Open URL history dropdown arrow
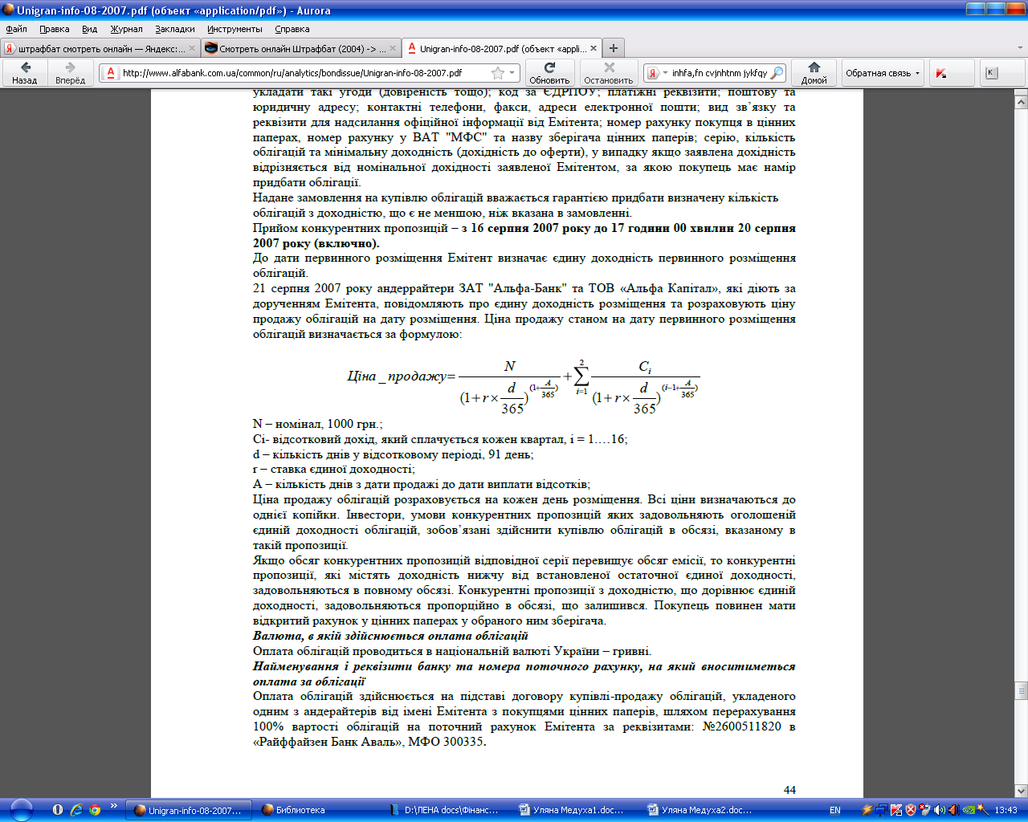This screenshot has height=822, width=1028. tap(512, 73)
